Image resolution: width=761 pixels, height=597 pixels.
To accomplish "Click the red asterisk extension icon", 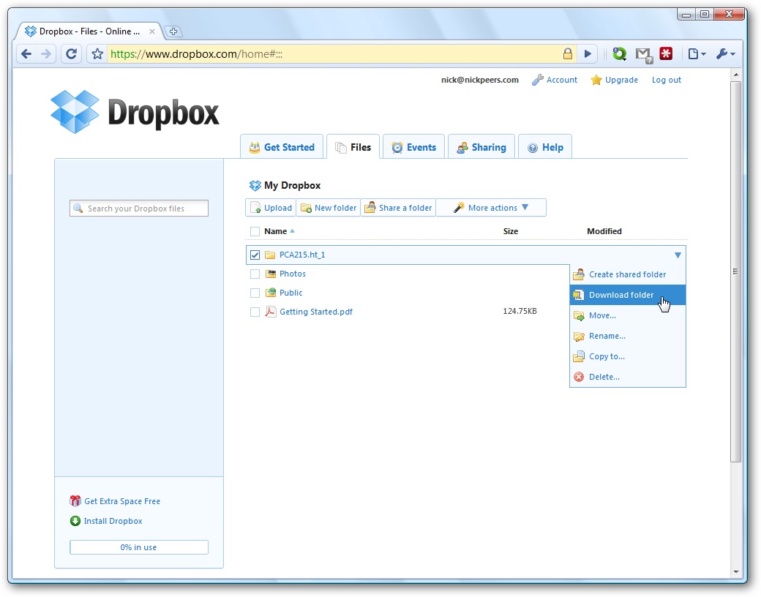I will tap(666, 54).
